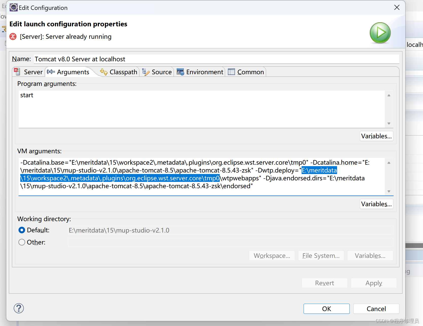Click inside the Program arguments text area

click(202, 109)
